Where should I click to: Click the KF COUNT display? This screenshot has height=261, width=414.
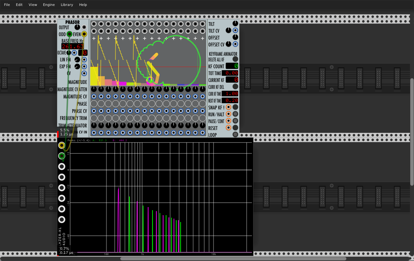click(232, 66)
